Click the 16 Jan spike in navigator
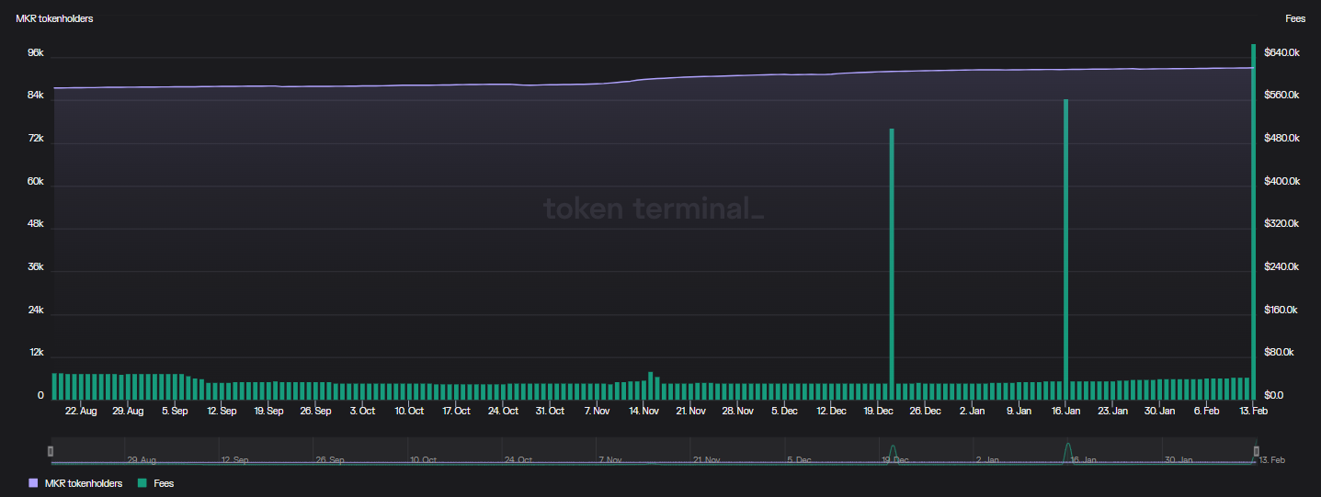Image resolution: width=1321 pixels, height=497 pixels. tap(1067, 452)
